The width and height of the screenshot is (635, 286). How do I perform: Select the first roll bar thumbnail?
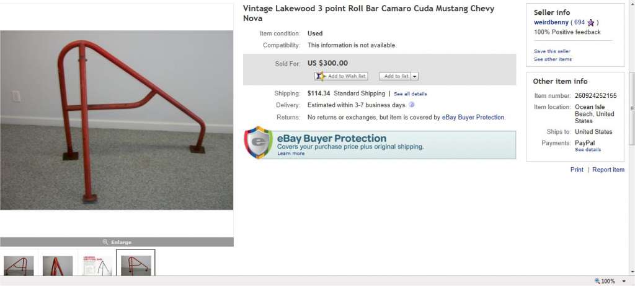(x=19, y=266)
